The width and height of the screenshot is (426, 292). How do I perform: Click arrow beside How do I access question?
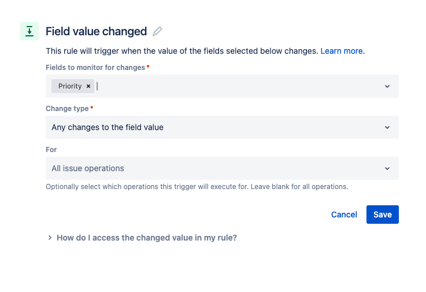tap(50, 238)
